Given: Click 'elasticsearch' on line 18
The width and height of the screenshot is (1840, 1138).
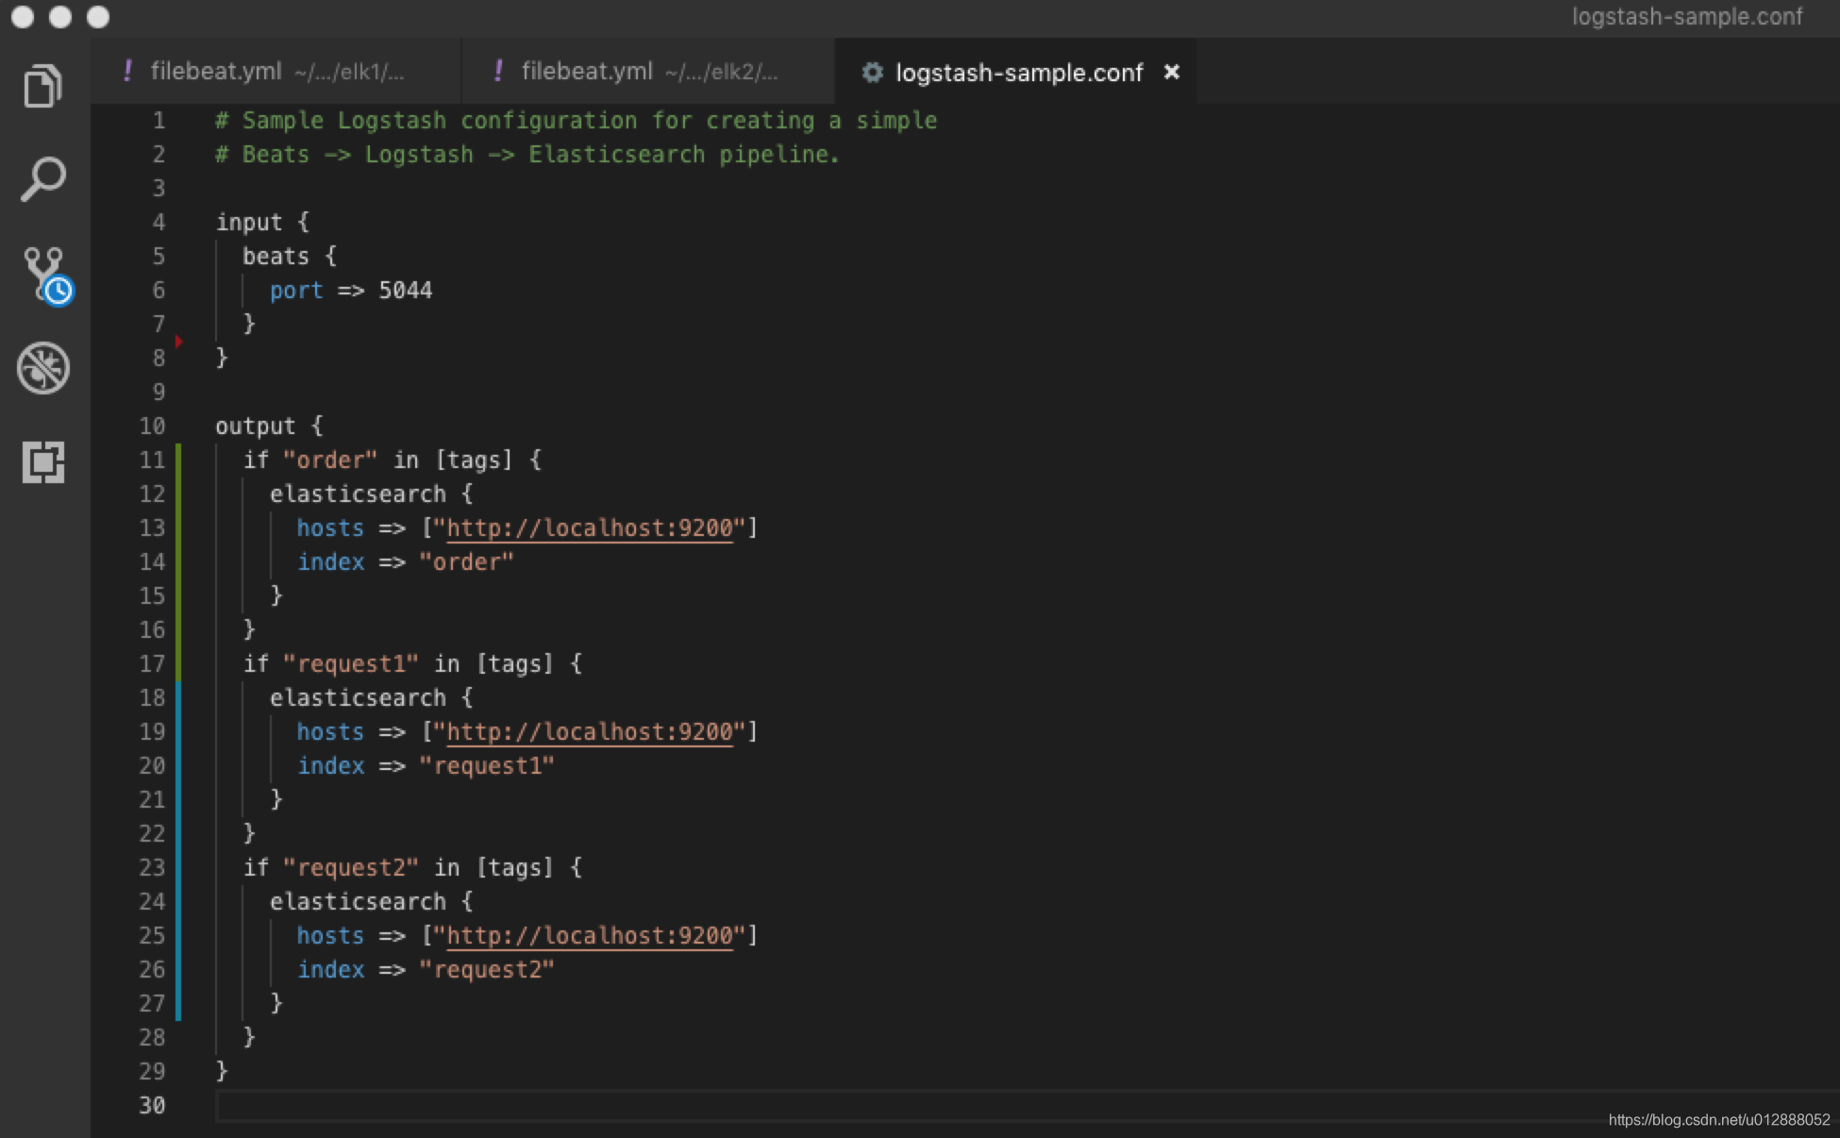Looking at the screenshot, I should (358, 697).
